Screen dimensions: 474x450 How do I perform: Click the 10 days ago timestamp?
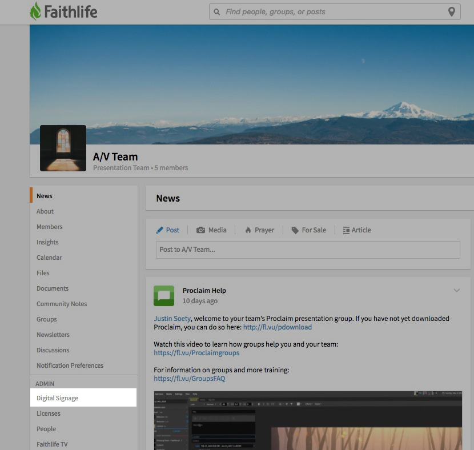[x=200, y=301]
